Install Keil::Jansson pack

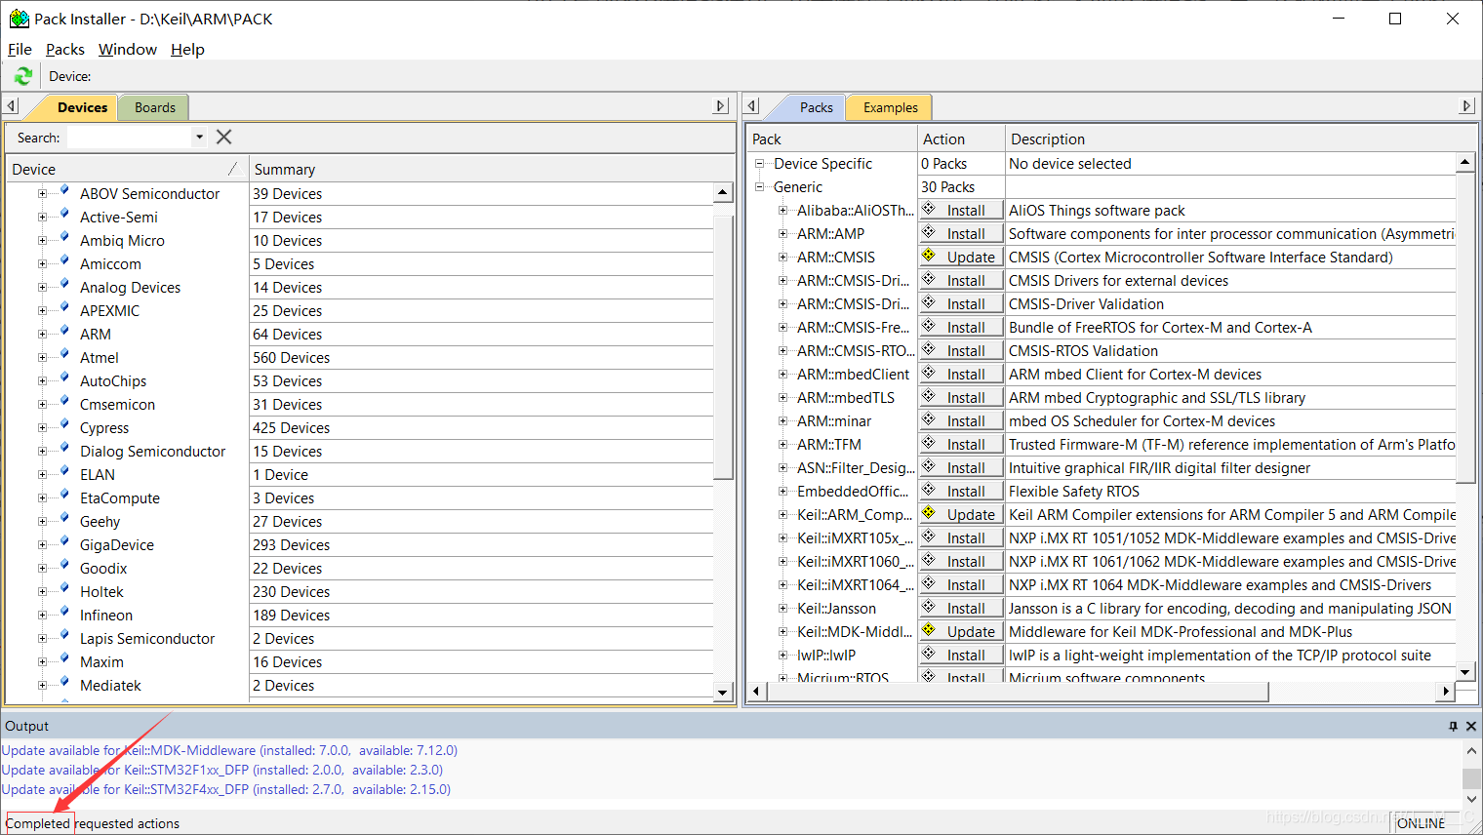coord(961,608)
